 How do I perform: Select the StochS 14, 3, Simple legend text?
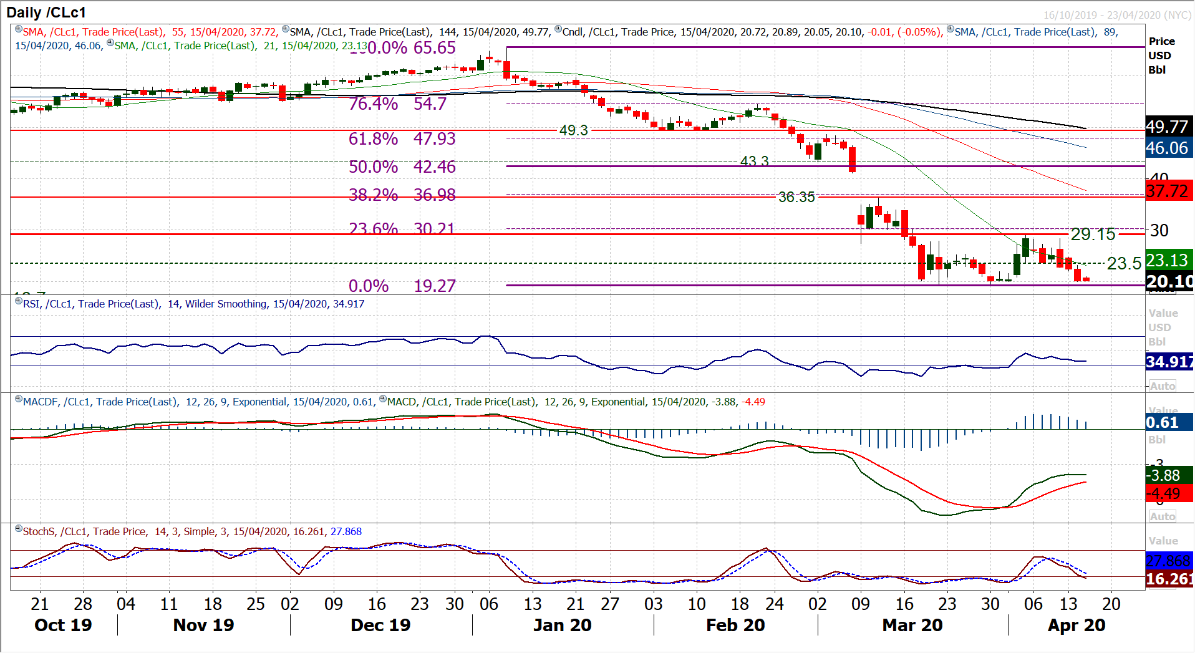coord(192,531)
